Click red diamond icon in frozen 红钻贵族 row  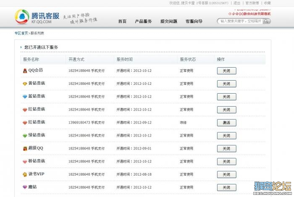coord(25,123)
